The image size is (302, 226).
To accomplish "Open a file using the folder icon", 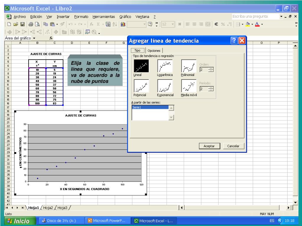I will click(x=16, y=24).
